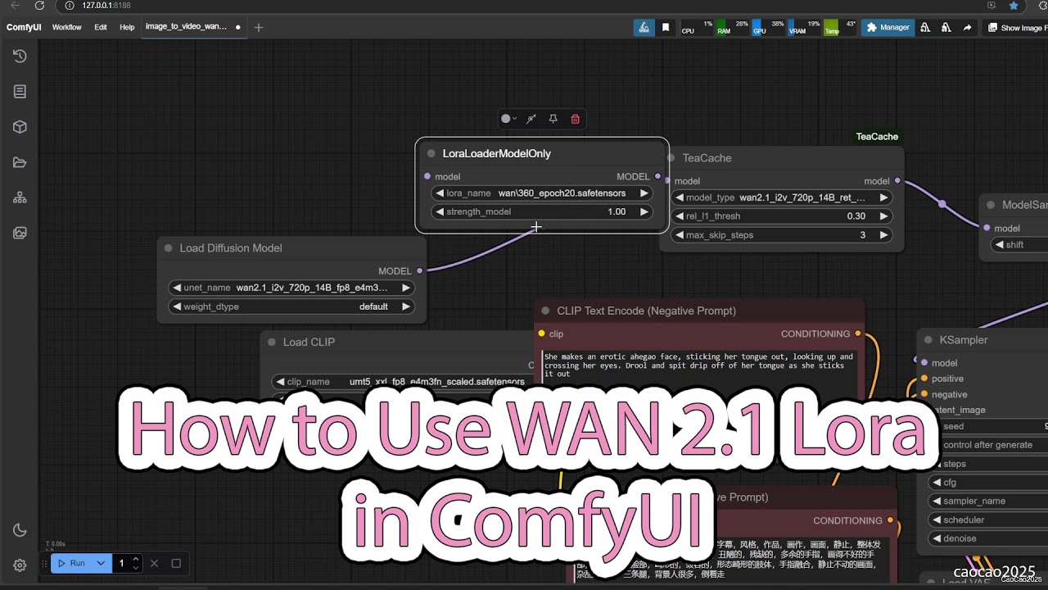
Task: Collapse the Load CLIP node dot
Action: 272,342
